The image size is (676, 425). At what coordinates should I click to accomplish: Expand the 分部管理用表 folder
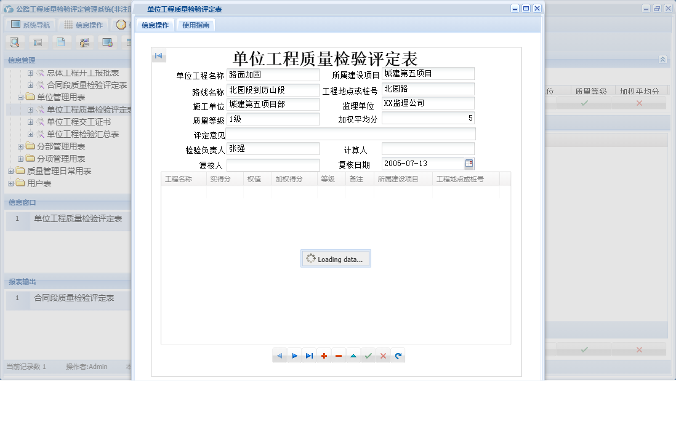tap(21, 146)
